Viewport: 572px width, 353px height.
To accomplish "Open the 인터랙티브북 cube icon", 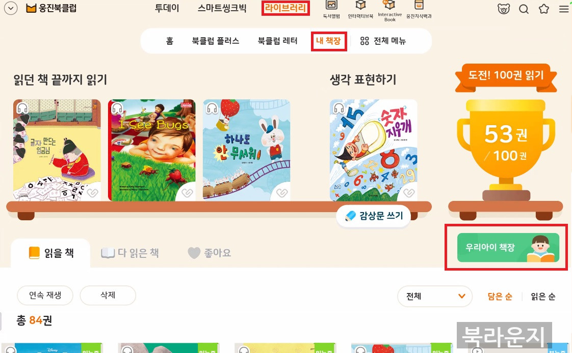I will point(360,10).
